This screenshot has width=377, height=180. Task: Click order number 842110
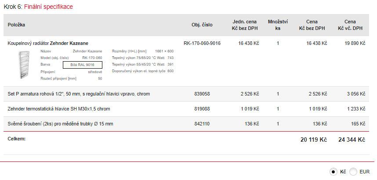coord(202,124)
